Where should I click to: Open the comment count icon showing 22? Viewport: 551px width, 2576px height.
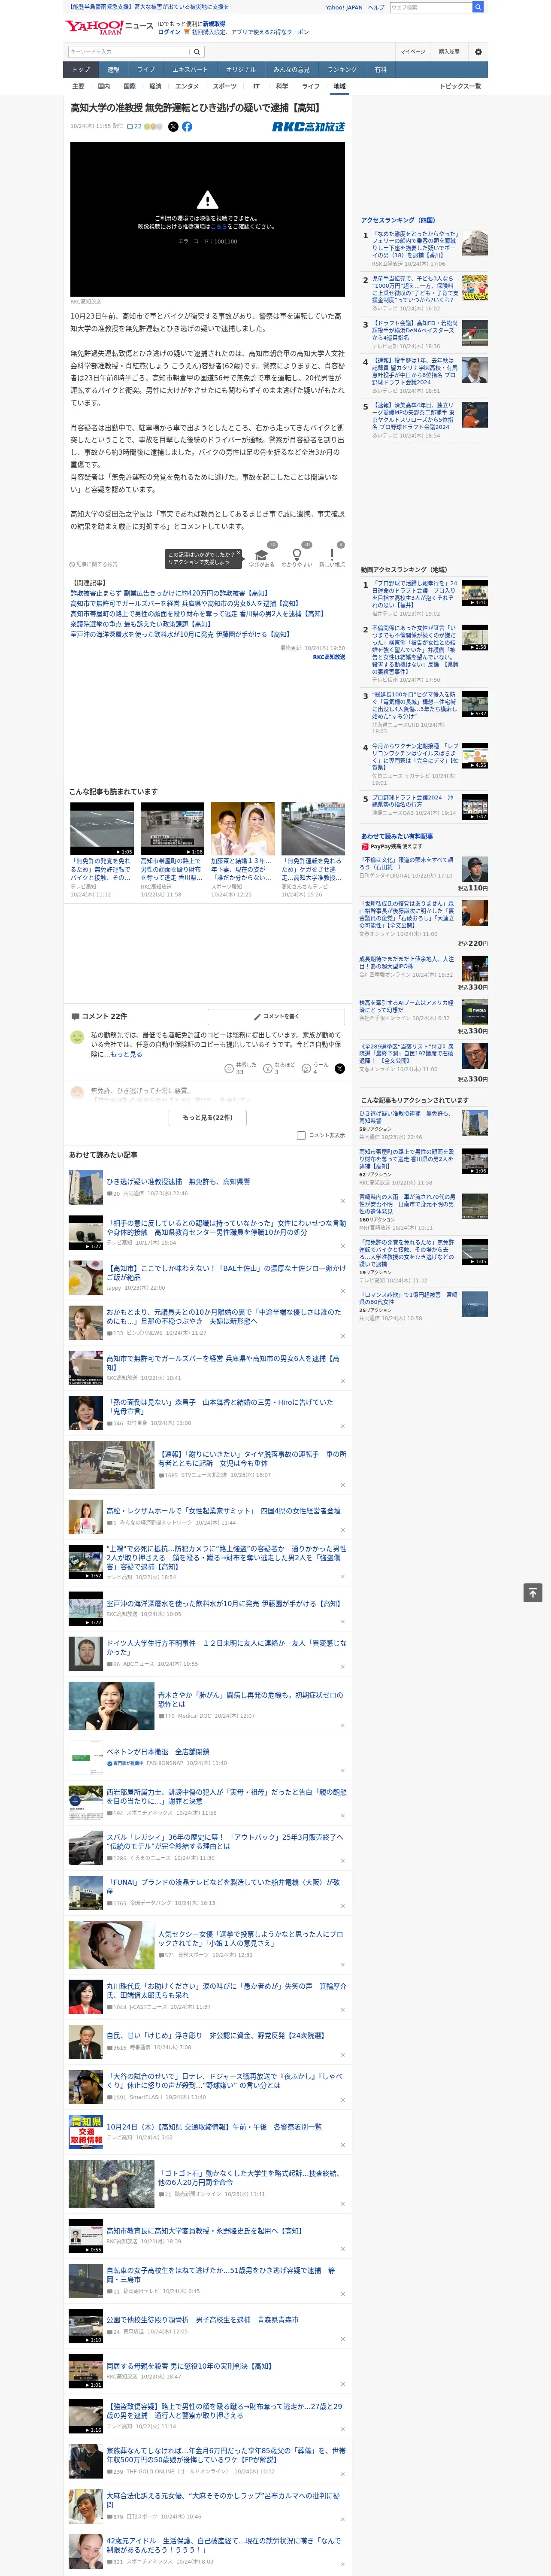134,127
